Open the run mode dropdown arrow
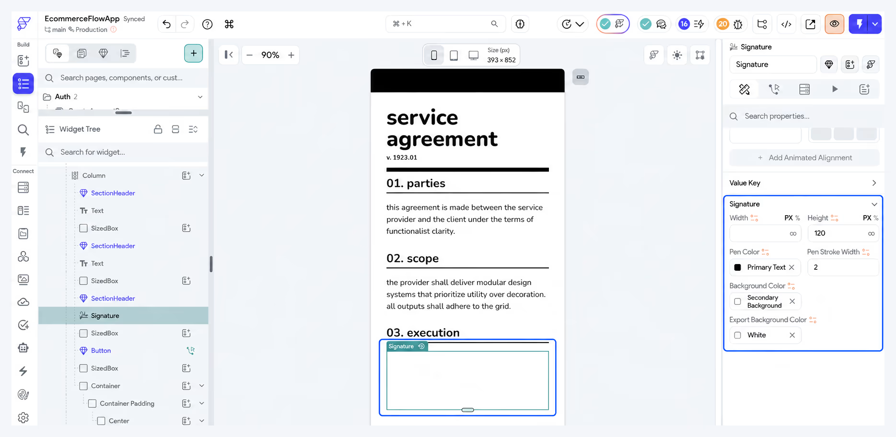Image resolution: width=896 pixels, height=437 pixels. 875,24
